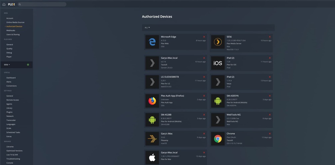
Task: Remove the iPad (2) Varys device
Action: pyautogui.click(x=270, y=77)
